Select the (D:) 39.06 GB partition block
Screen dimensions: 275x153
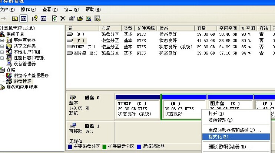pyautogui.click(x=184, y=107)
